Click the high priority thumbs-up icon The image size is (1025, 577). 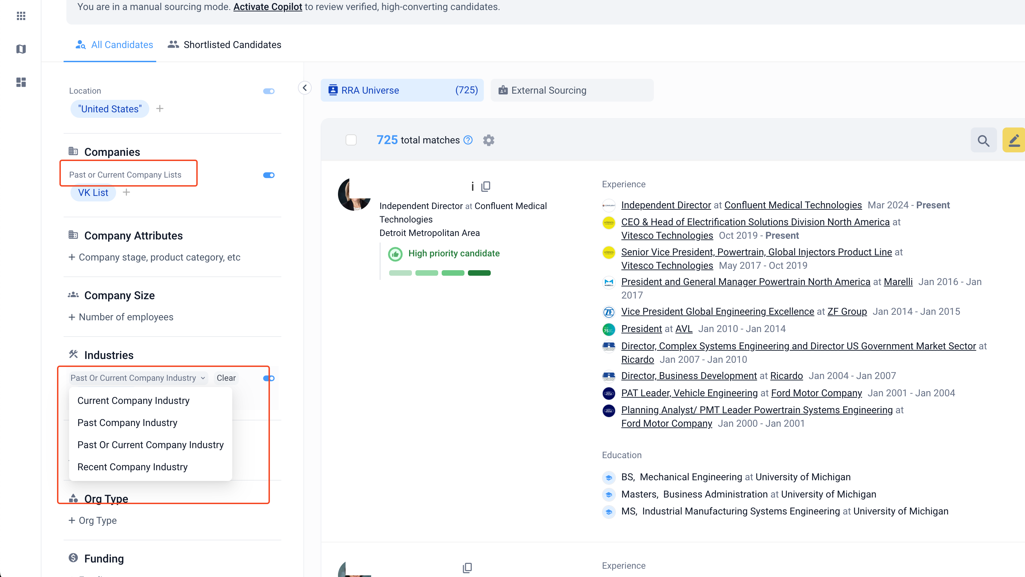pos(395,254)
